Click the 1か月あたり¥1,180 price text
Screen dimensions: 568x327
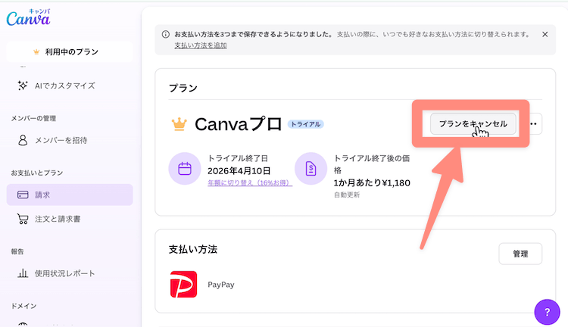coord(372,183)
